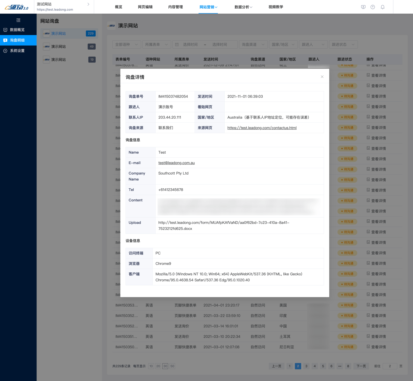
Task: Open the 网站营销 top menu
Action: tap(208, 7)
